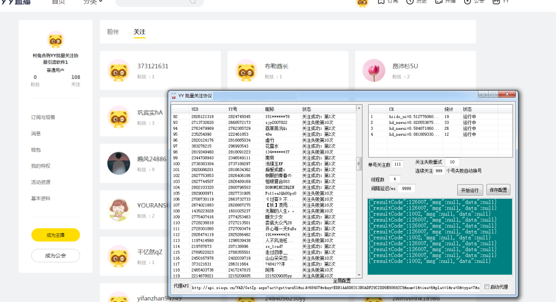
Task: Open 钱包 in the left sidebar
Action: click(36, 149)
